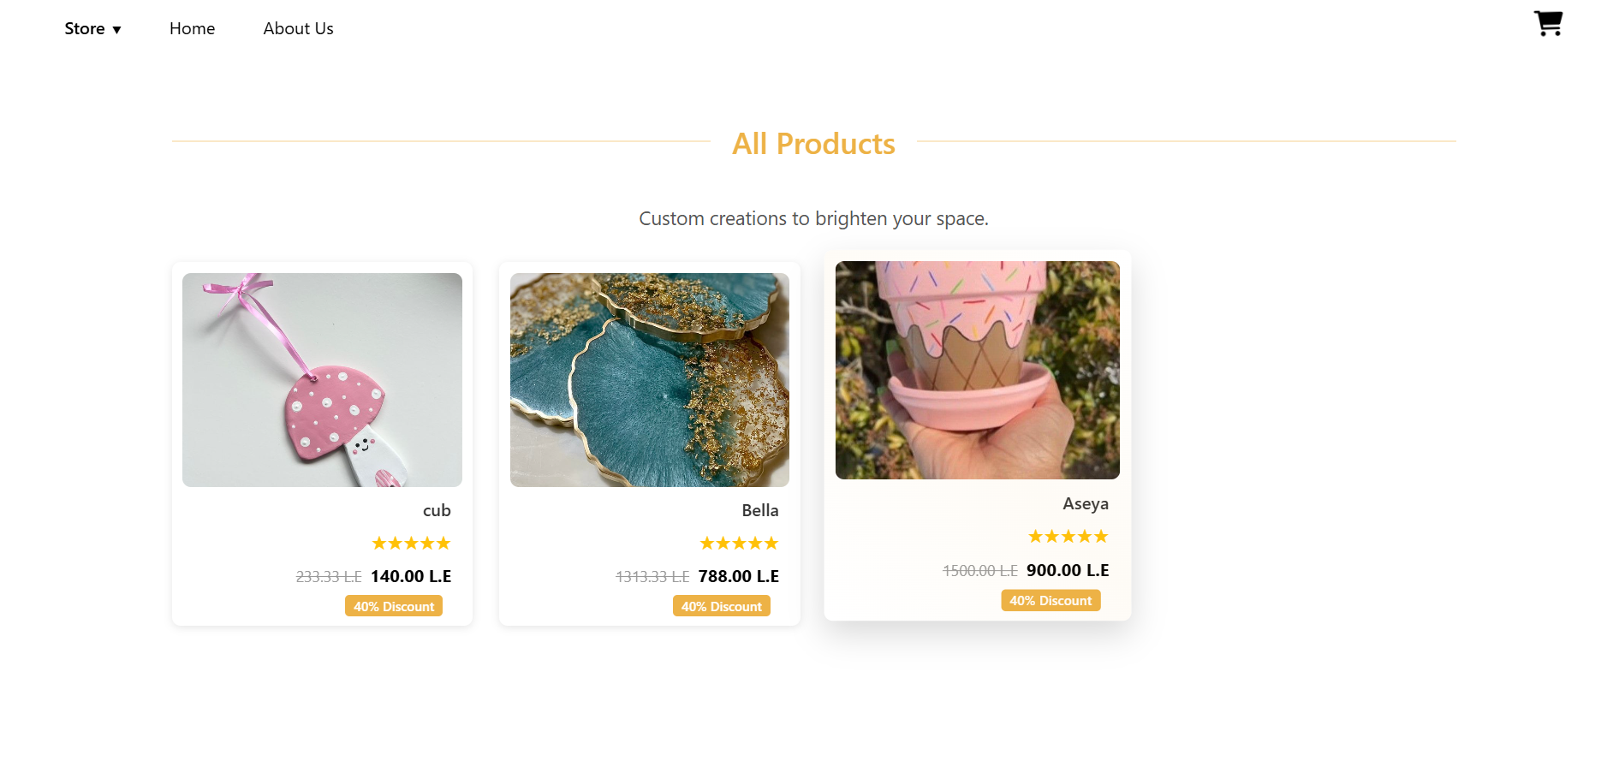Expand the Store dropdown menu
Screen dimensions: 1619x761
92,29
